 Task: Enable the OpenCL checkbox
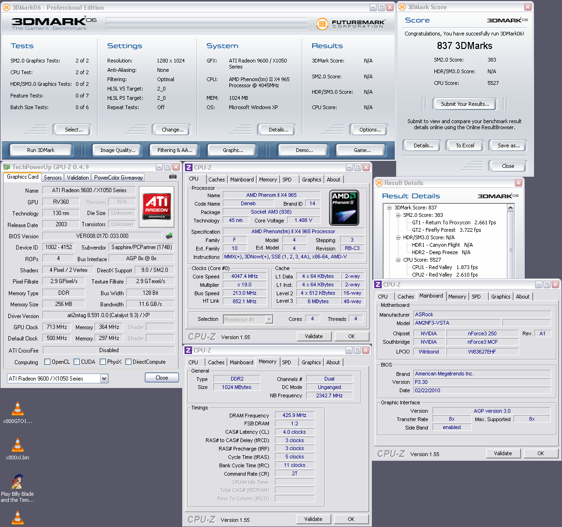tap(47, 362)
